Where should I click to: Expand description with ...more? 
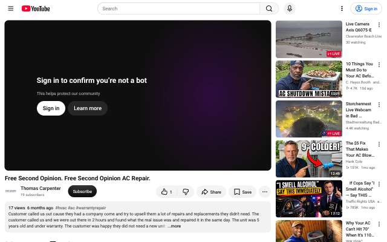pyautogui.click(x=174, y=226)
